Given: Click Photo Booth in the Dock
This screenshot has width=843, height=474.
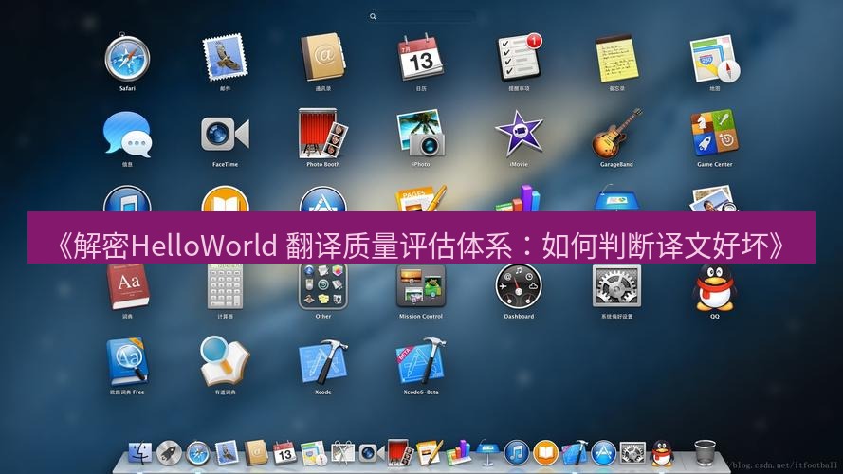Looking at the screenshot, I should point(400,452).
